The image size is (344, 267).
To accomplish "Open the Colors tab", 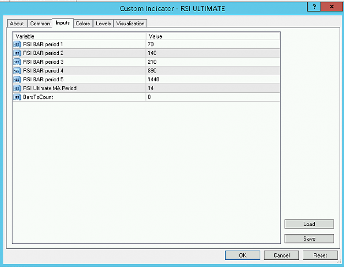I will 83,24.
